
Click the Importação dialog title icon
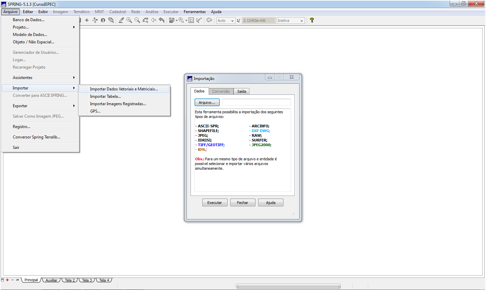pyautogui.click(x=190, y=79)
